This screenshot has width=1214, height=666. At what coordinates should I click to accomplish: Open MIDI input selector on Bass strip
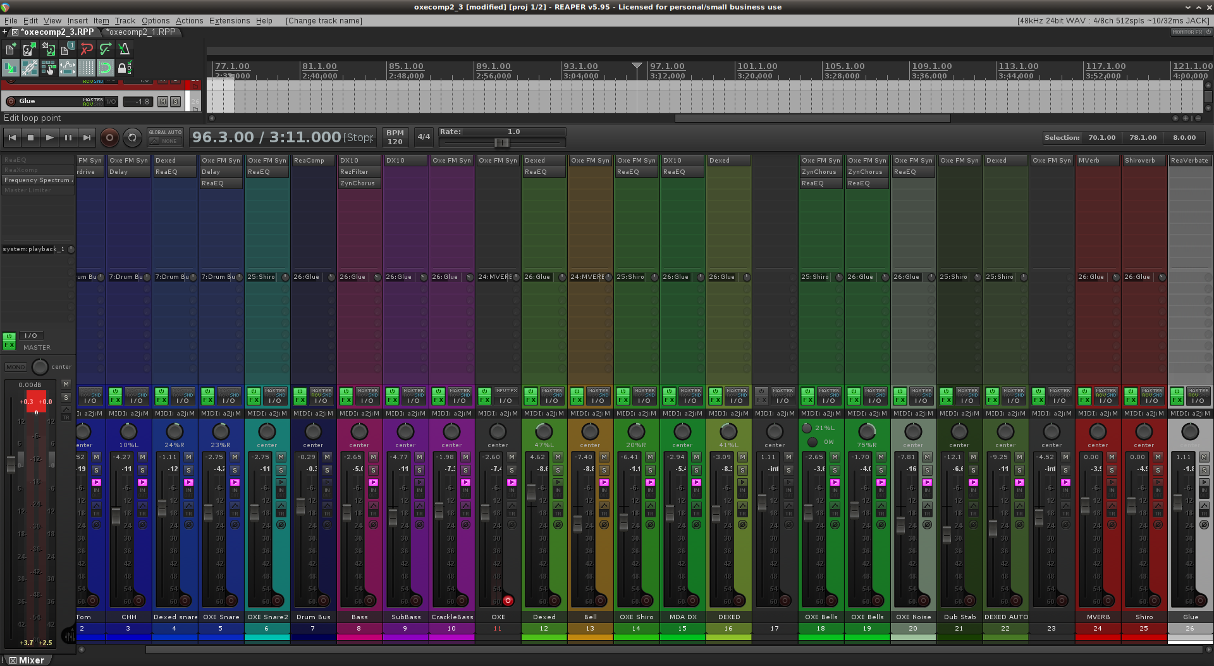click(x=360, y=414)
